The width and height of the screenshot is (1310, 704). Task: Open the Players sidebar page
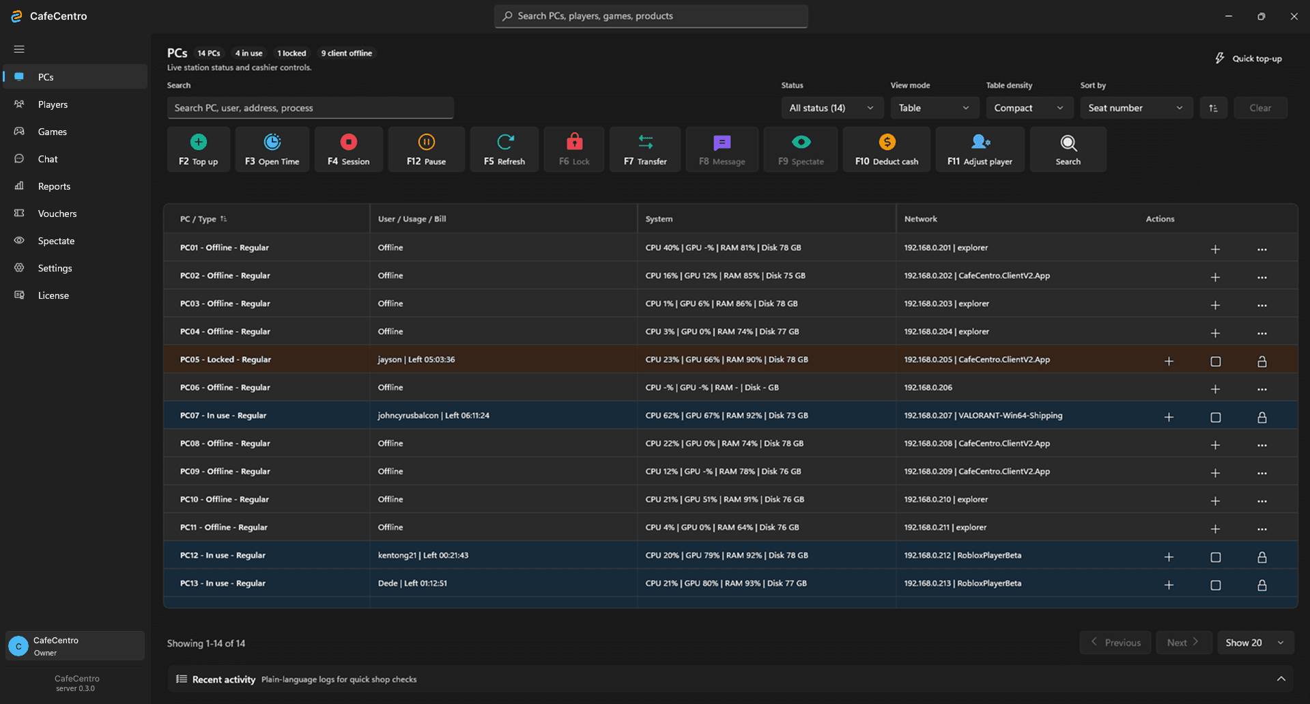click(75, 104)
